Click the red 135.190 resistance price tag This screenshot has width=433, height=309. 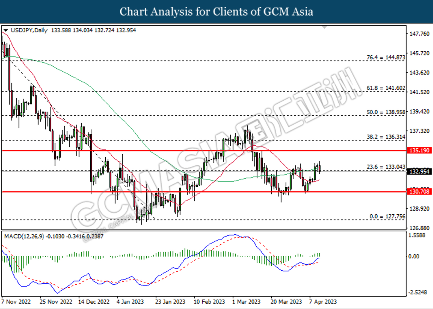[419, 150]
